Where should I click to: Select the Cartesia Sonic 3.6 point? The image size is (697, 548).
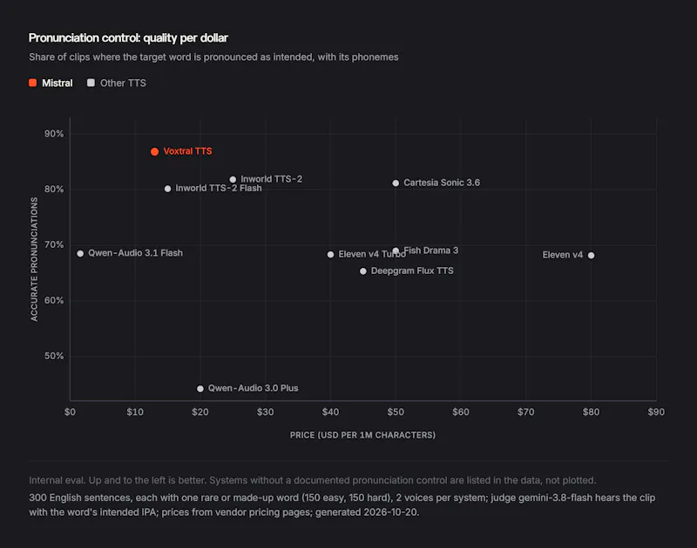(396, 184)
